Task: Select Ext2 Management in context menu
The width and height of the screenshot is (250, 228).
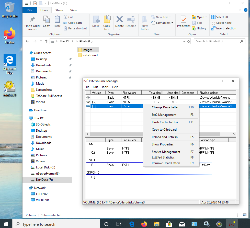Action: click(164, 115)
